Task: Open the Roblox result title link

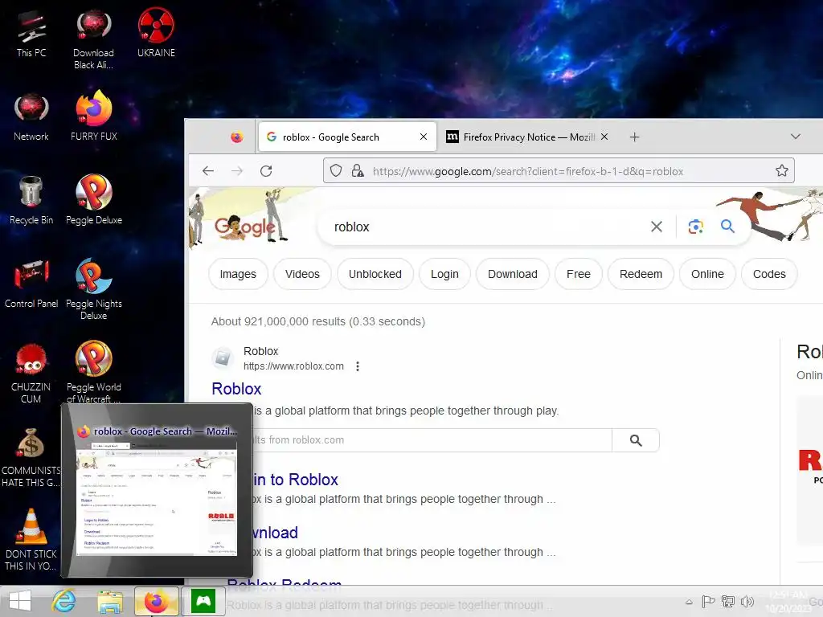Action: click(x=236, y=389)
